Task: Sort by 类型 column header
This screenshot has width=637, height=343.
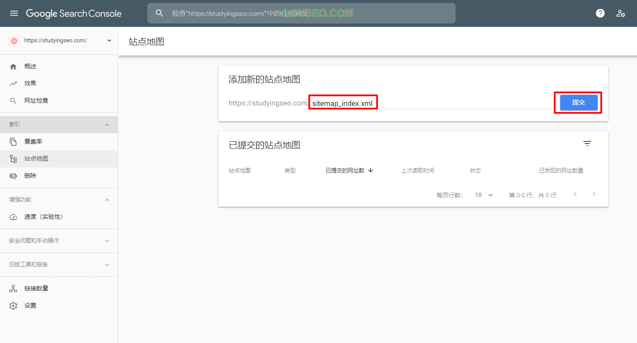Action: click(x=290, y=170)
